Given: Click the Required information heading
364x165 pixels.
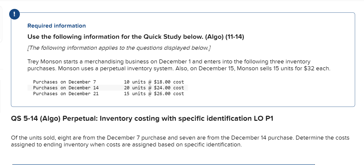Looking at the screenshot, I should (57, 26).
